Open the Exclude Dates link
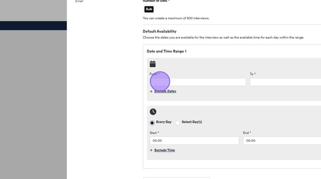 pyautogui.click(x=165, y=91)
